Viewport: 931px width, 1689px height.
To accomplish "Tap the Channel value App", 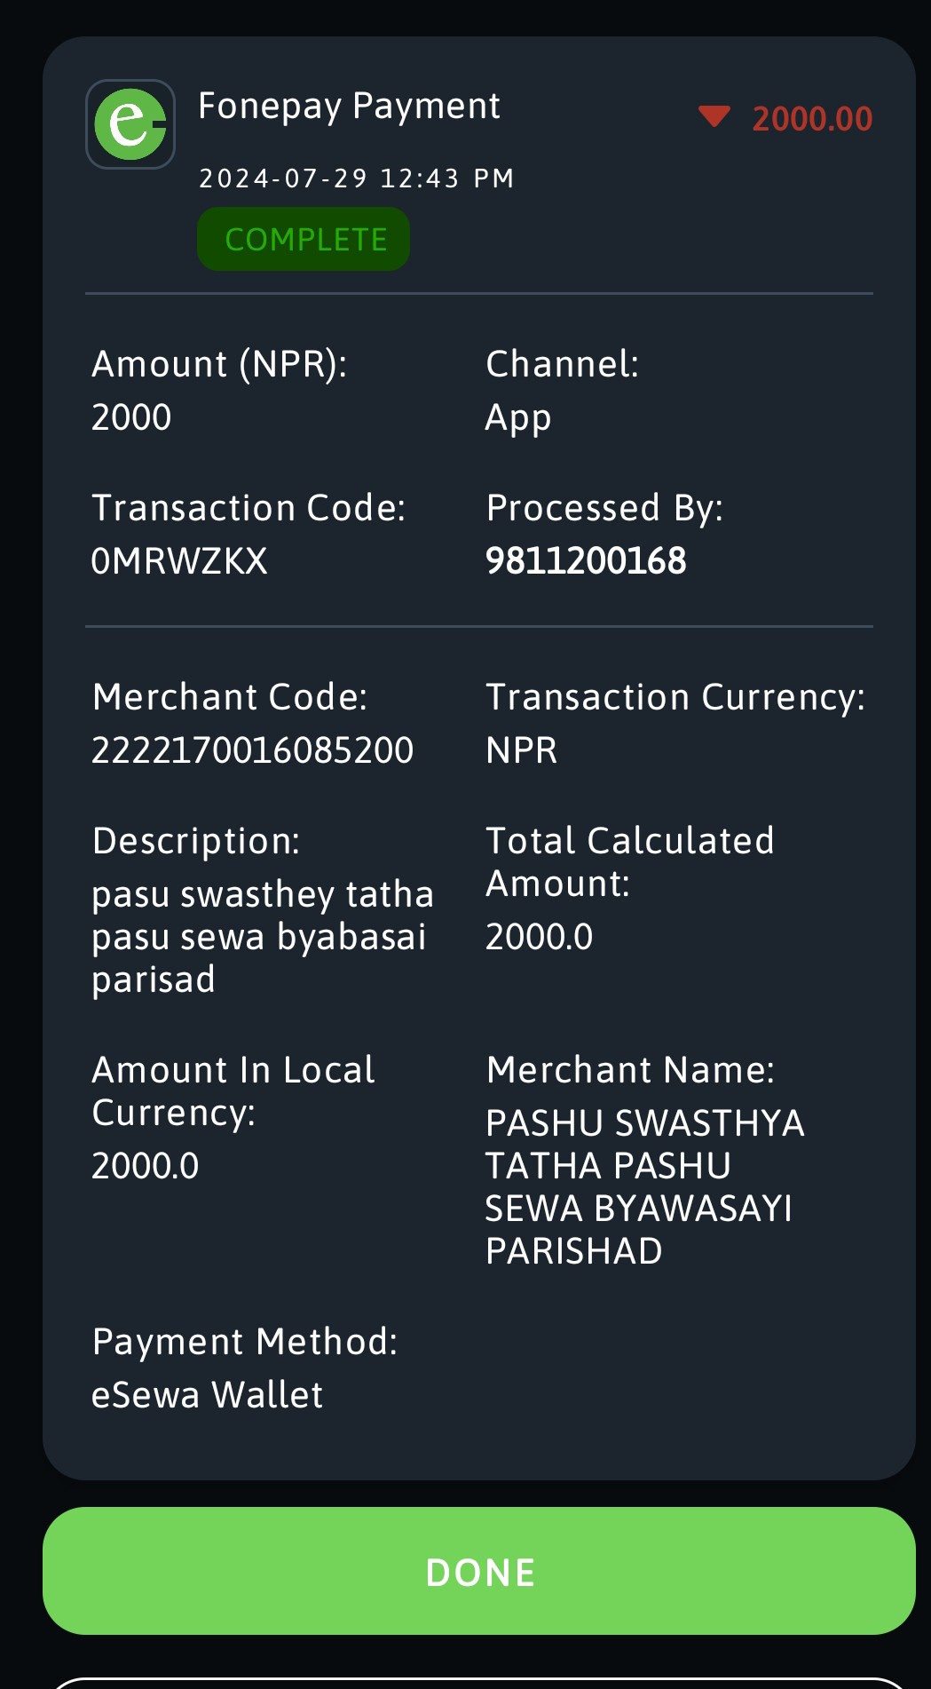I will coord(518,418).
